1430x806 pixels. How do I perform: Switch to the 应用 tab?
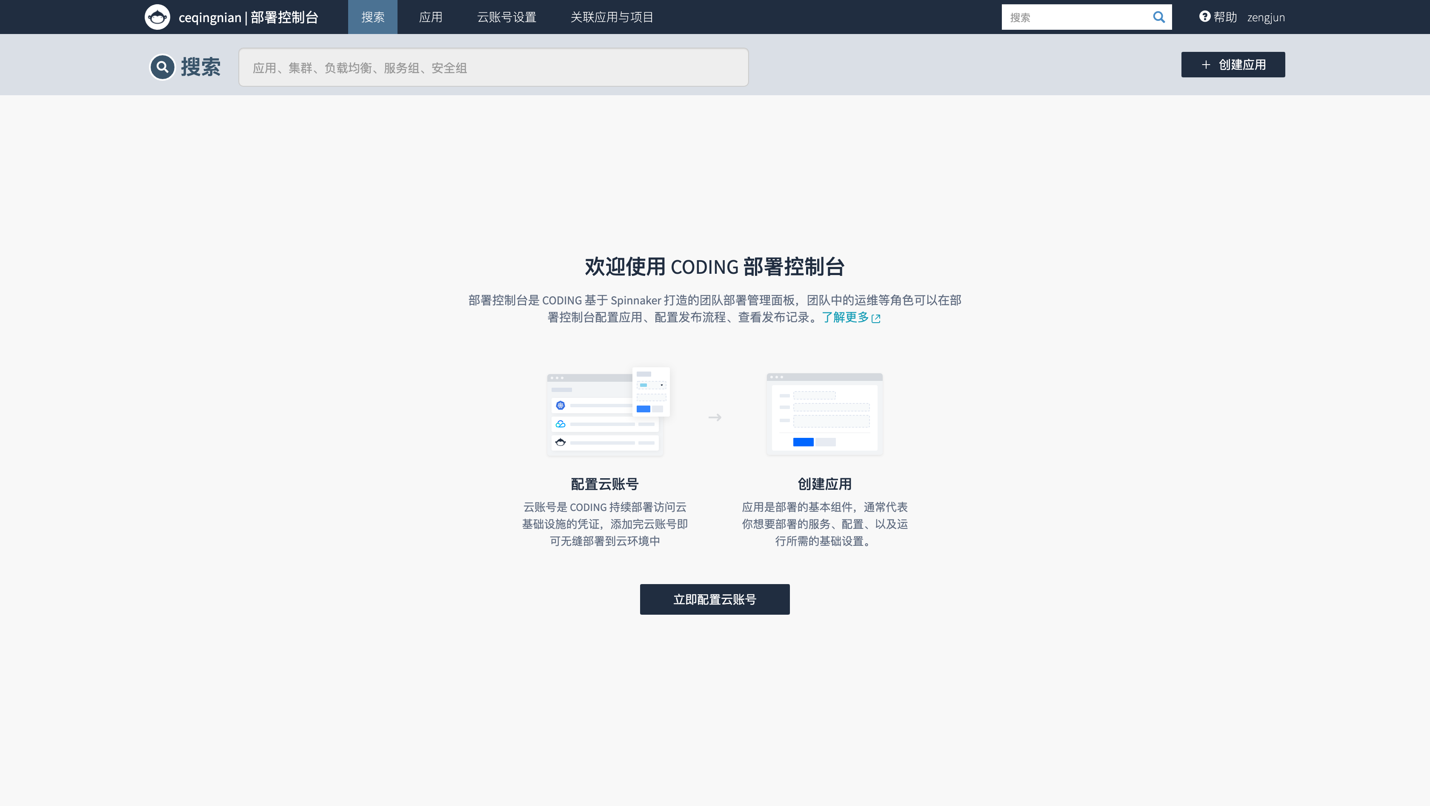pyautogui.click(x=430, y=17)
